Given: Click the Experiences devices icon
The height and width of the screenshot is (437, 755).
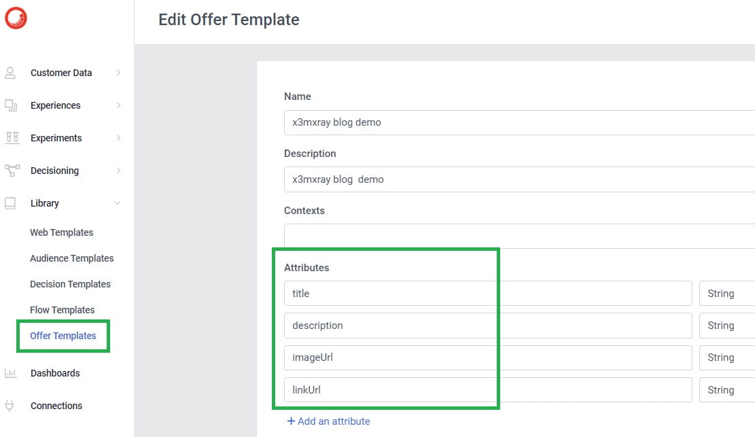Looking at the screenshot, I should click(x=11, y=105).
